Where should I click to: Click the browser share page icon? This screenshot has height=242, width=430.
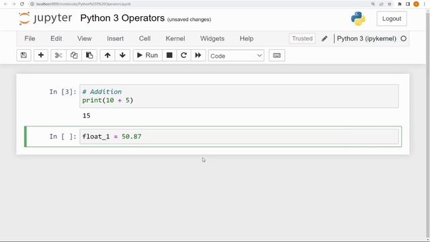(381, 4)
